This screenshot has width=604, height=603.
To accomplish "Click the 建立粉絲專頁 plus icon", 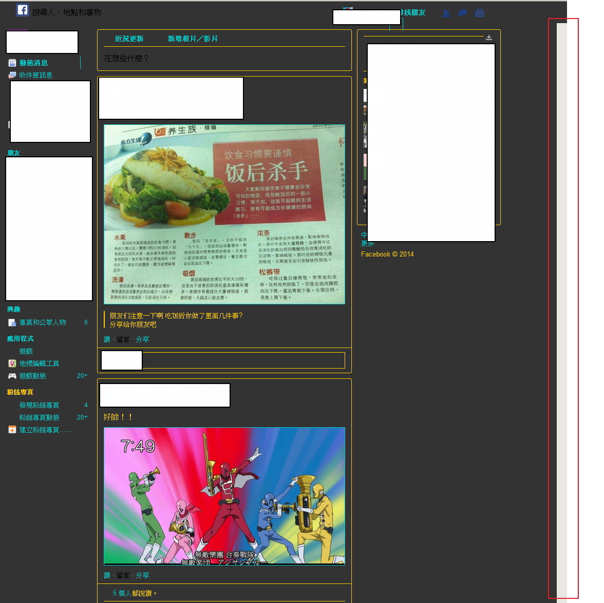I will 12,430.
